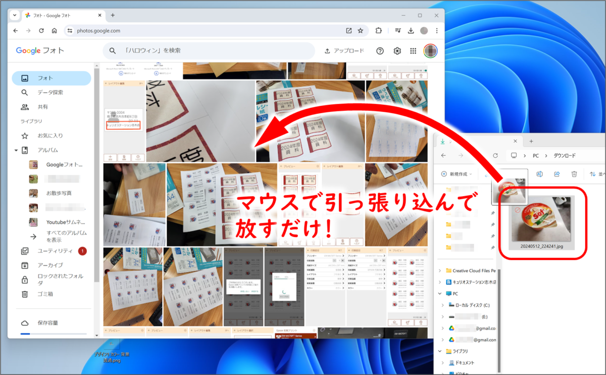Click the Google フォト logo
The image size is (606, 375).
click(40, 51)
